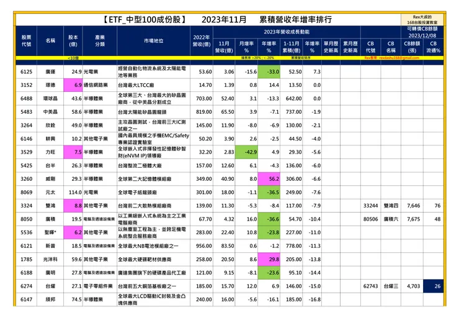The image size is (459, 325).
Task: Select the pink 7.5 capital cell
Action: click(73, 152)
